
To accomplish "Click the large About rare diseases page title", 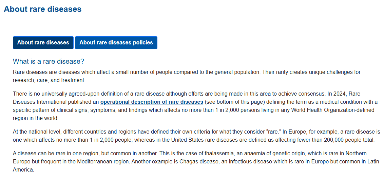I will (43, 9).
